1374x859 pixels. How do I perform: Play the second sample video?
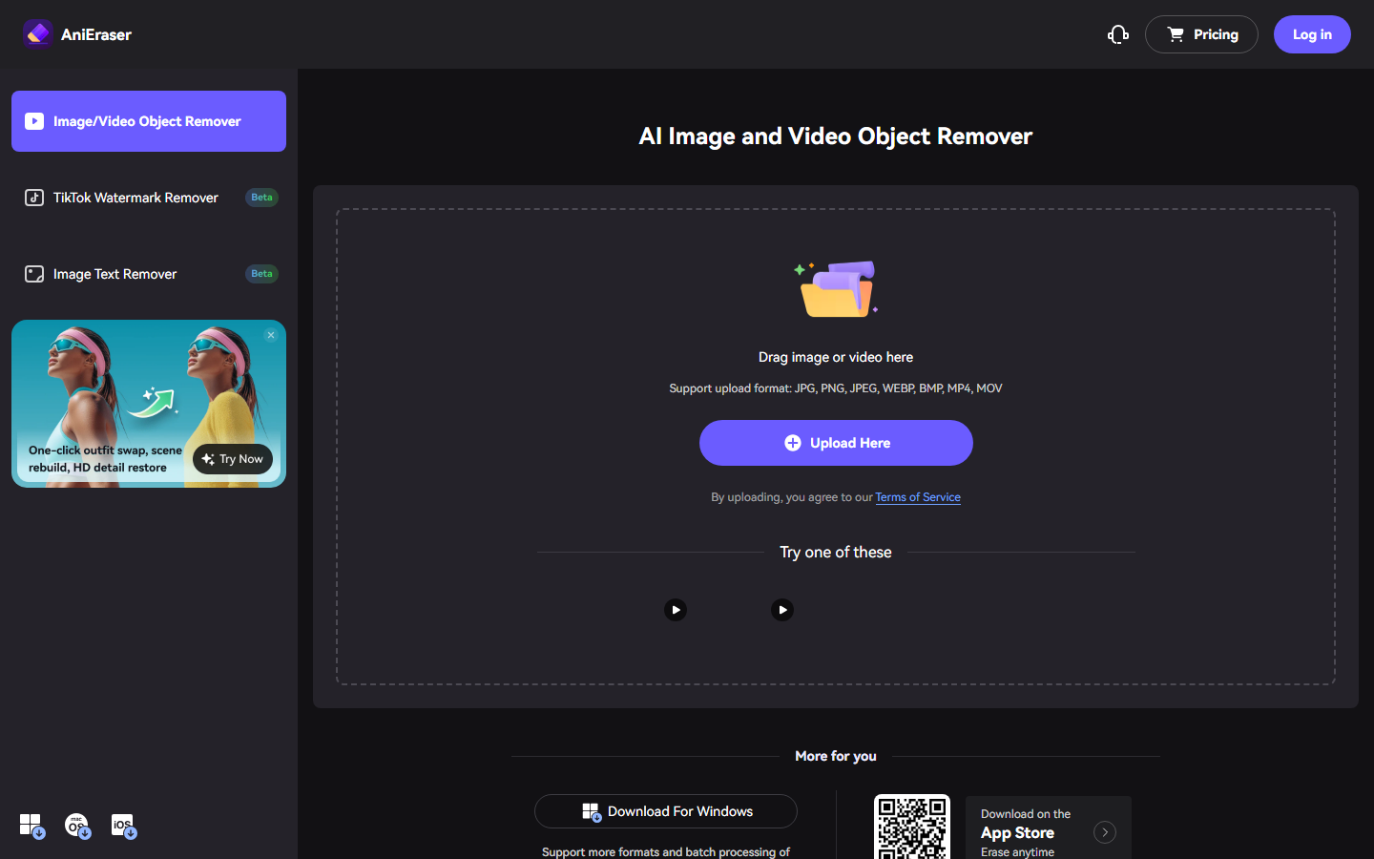[x=782, y=610]
